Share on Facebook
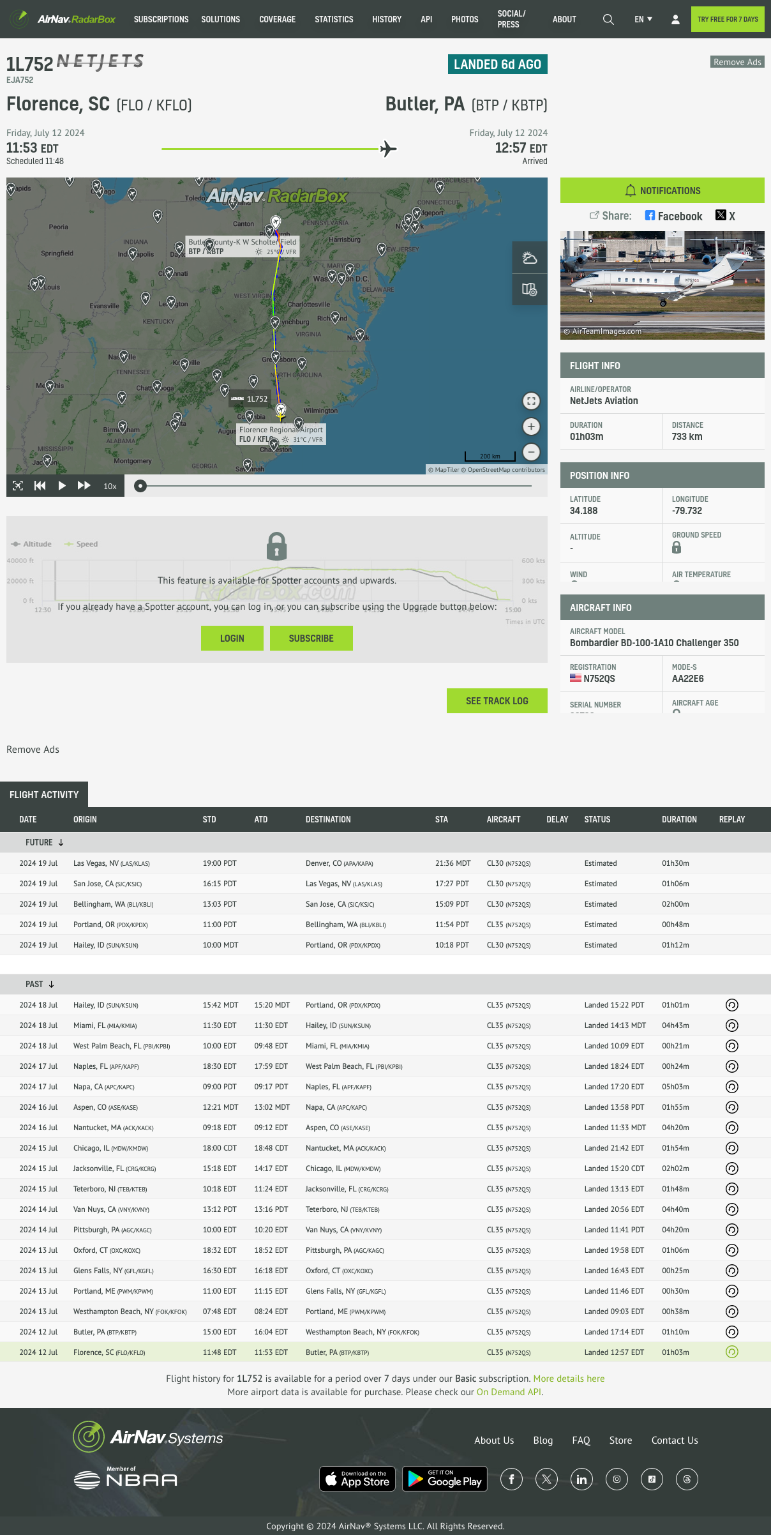Image resolution: width=771 pixels, height=1535 pixels. pyautogui.click(x=673, y=216)
